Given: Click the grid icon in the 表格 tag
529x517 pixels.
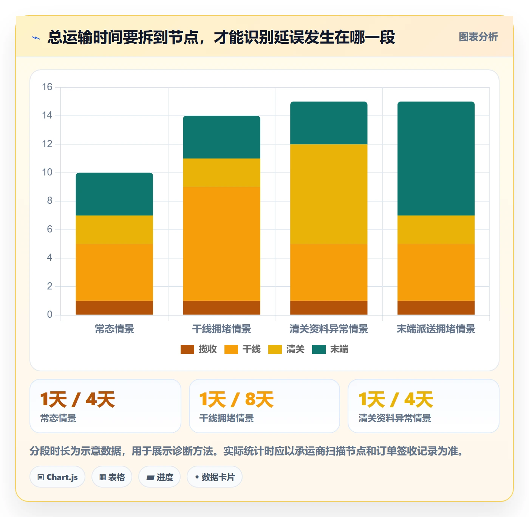Looking at the screenshot, I should point(102,477).
